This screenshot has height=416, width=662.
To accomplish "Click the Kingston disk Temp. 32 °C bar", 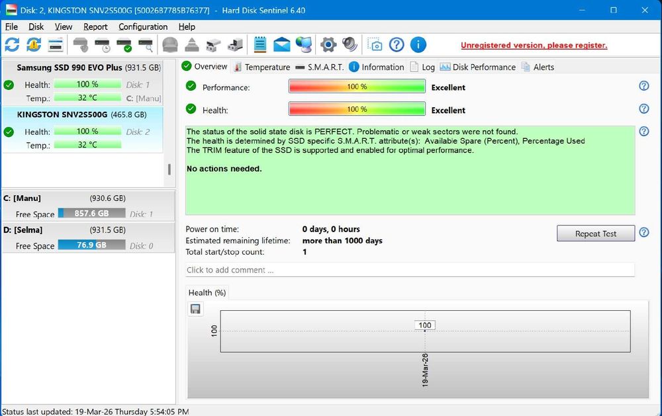I will (x=87, y=145).
